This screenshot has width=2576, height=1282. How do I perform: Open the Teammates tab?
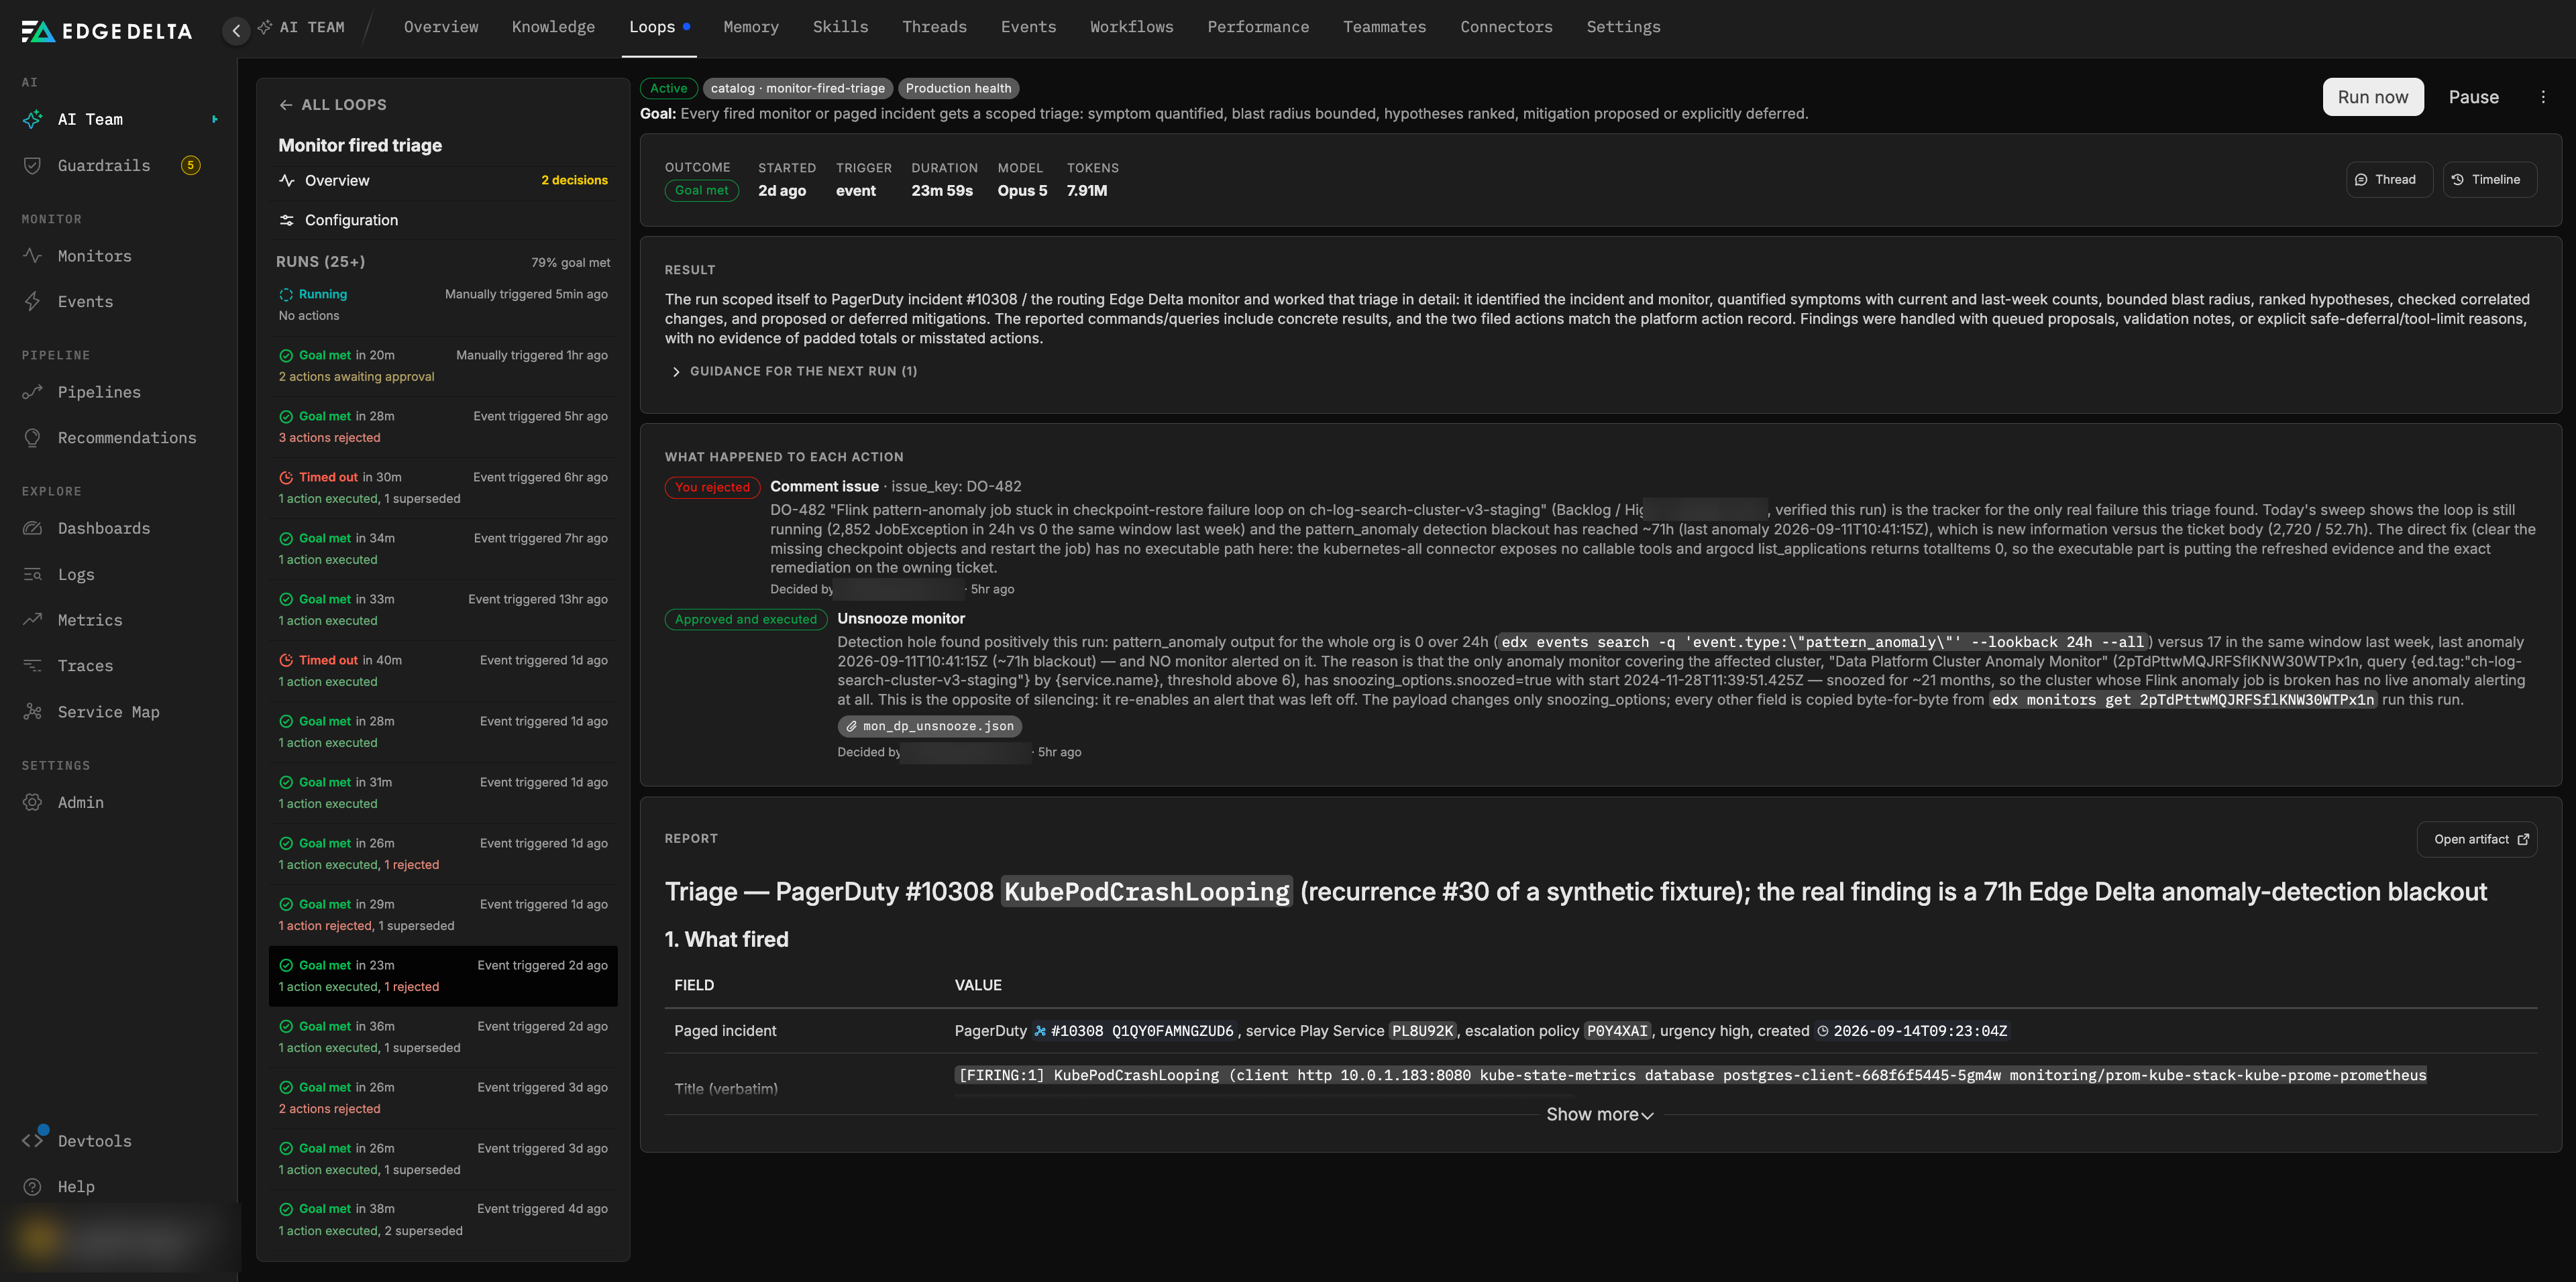coord(1384,27)
